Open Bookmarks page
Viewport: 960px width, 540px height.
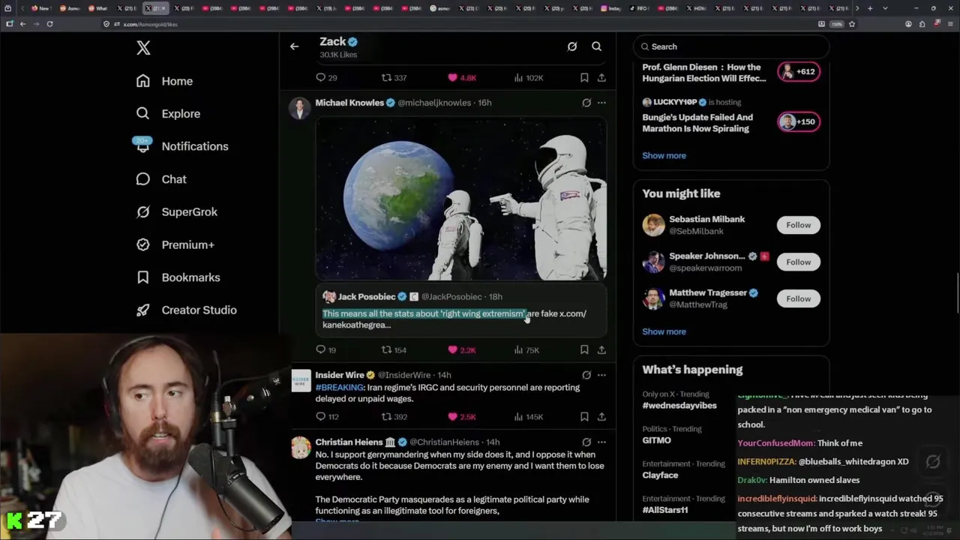(x=191, y=277)
